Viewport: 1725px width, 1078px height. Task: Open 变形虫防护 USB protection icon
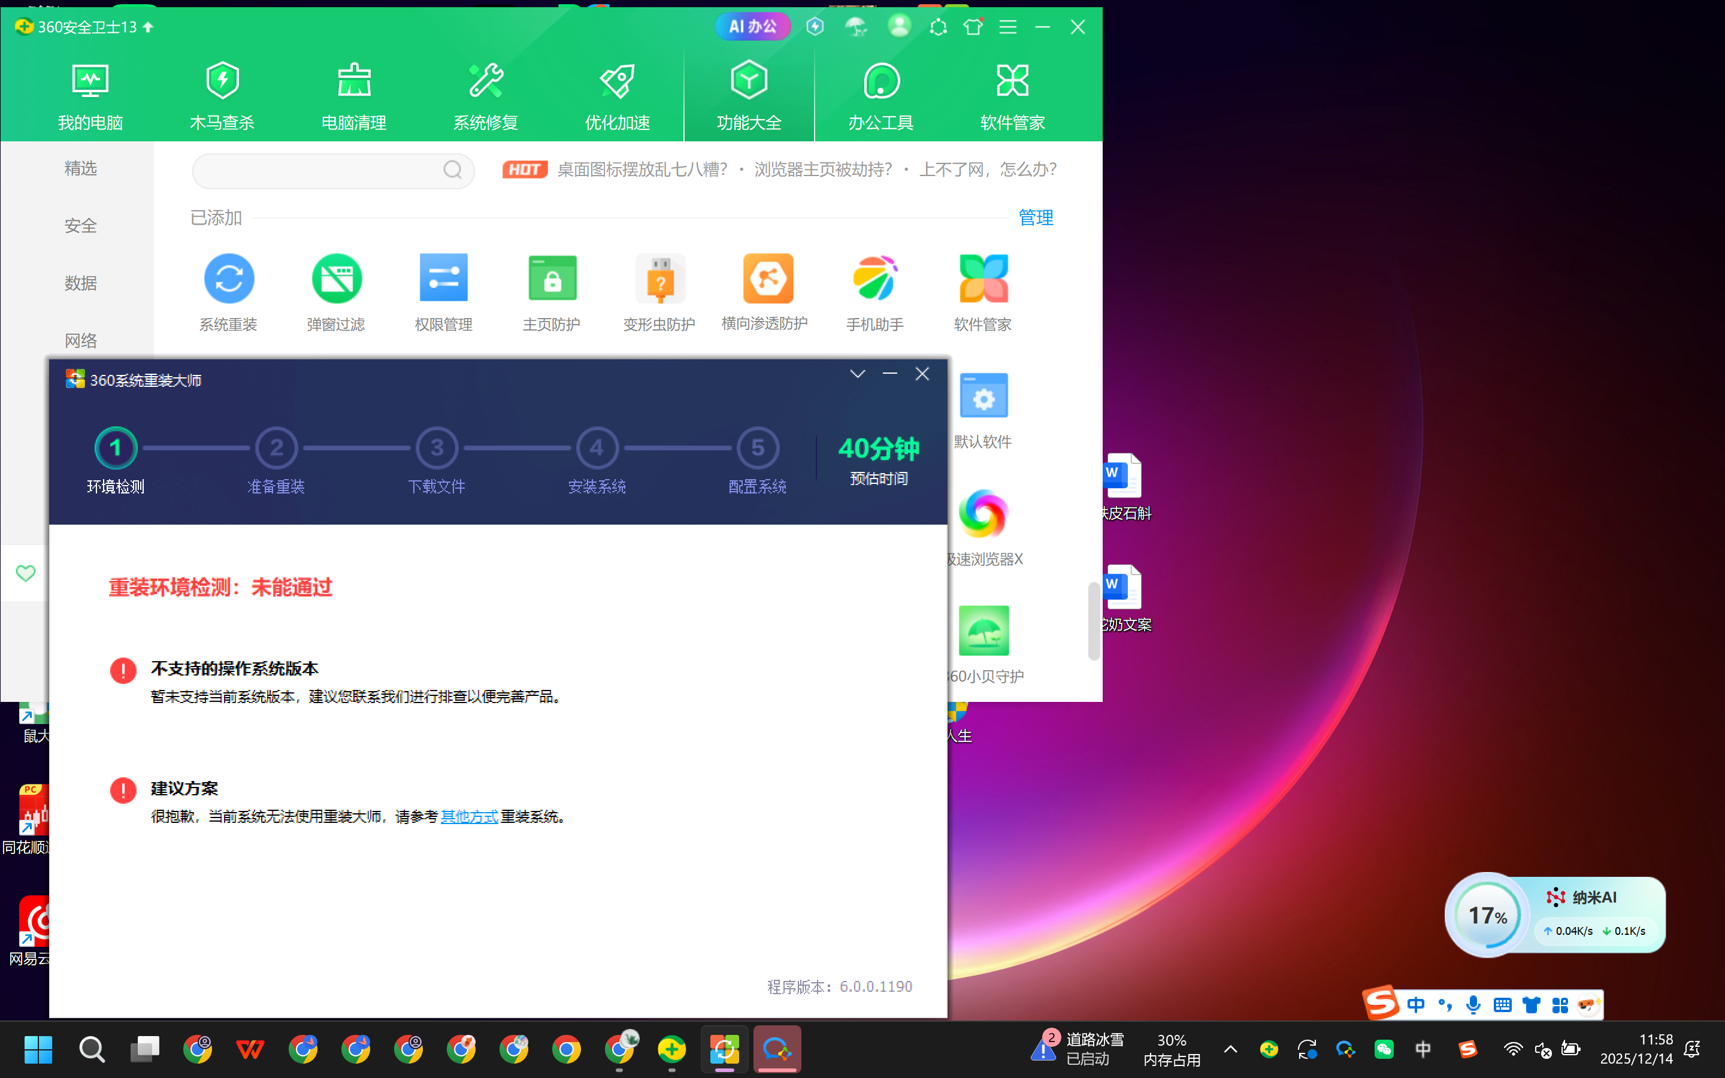pyautogui.click(x=659, y=278)
